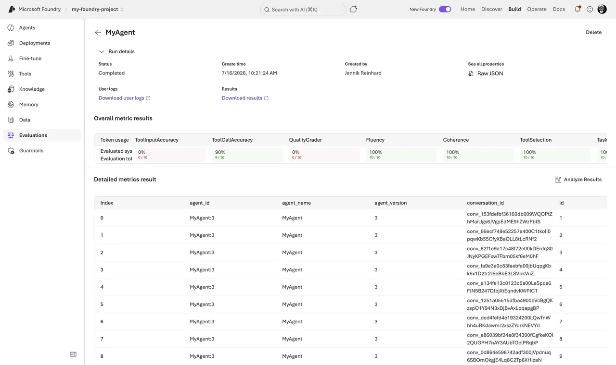Click the external link icon after Download user logs

148,98
